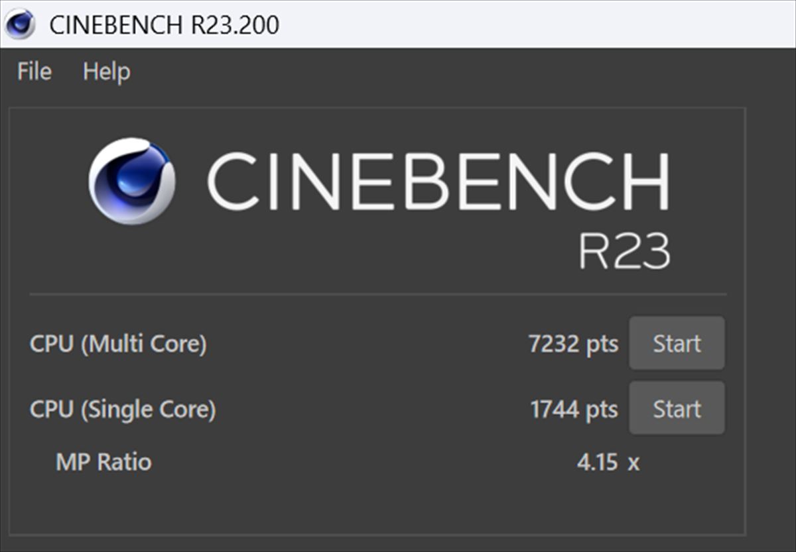Start the CPU Multi Core benchmark
Screen dimensions: 796x552
(x=677, y=343)
